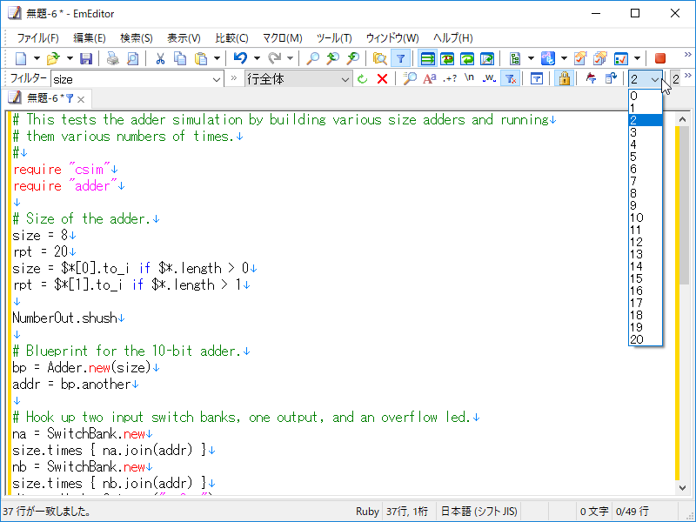Click the Print icon
696x522 pixels.
[113, 58]
